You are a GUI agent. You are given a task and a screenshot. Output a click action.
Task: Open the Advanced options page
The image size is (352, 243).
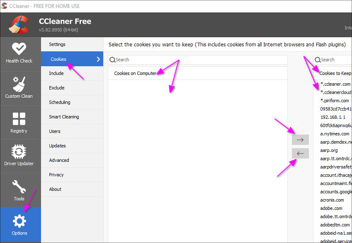pyautogui.click(x=72, y=160)
